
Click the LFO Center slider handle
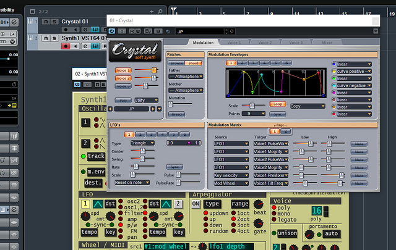[x=143, y=151]
